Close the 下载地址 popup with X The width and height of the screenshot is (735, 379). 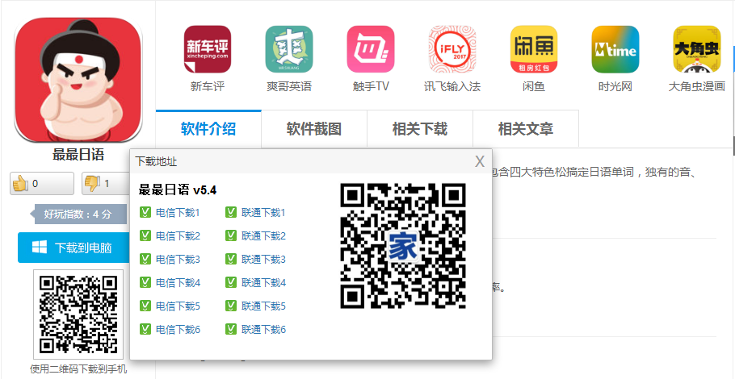(x=480, y=162)
